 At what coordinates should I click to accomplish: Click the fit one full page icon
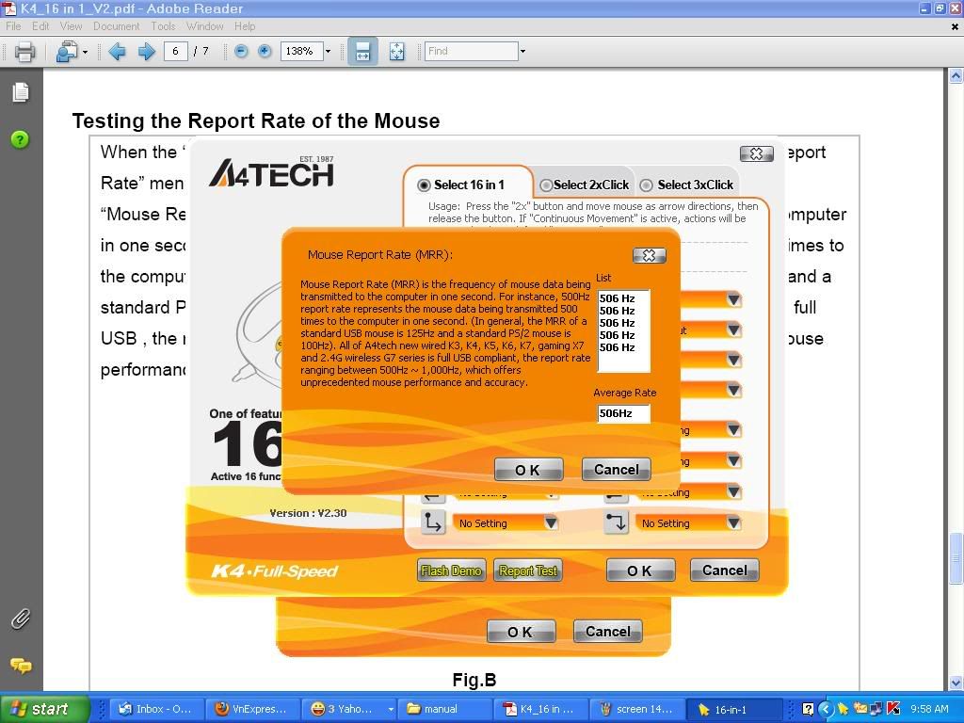[x=397, y=51]
